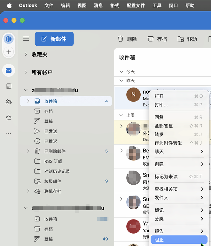This screenshot has height=246, width=211.
Task: Open the Mail view in left rail
Action: tap(9, 70)
